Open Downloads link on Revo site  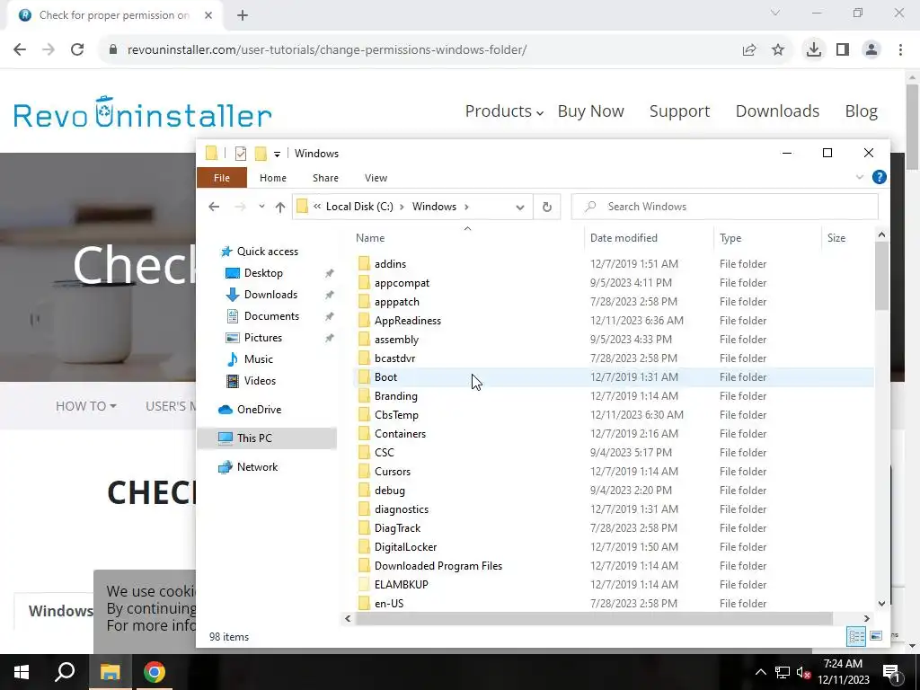tap(777, 111)
